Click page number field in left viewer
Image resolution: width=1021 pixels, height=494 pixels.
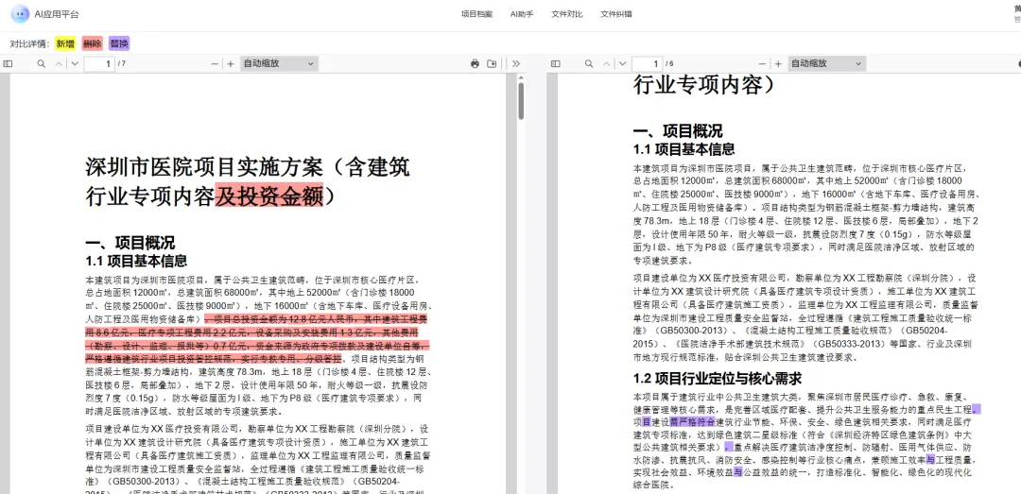click(99, 64)
